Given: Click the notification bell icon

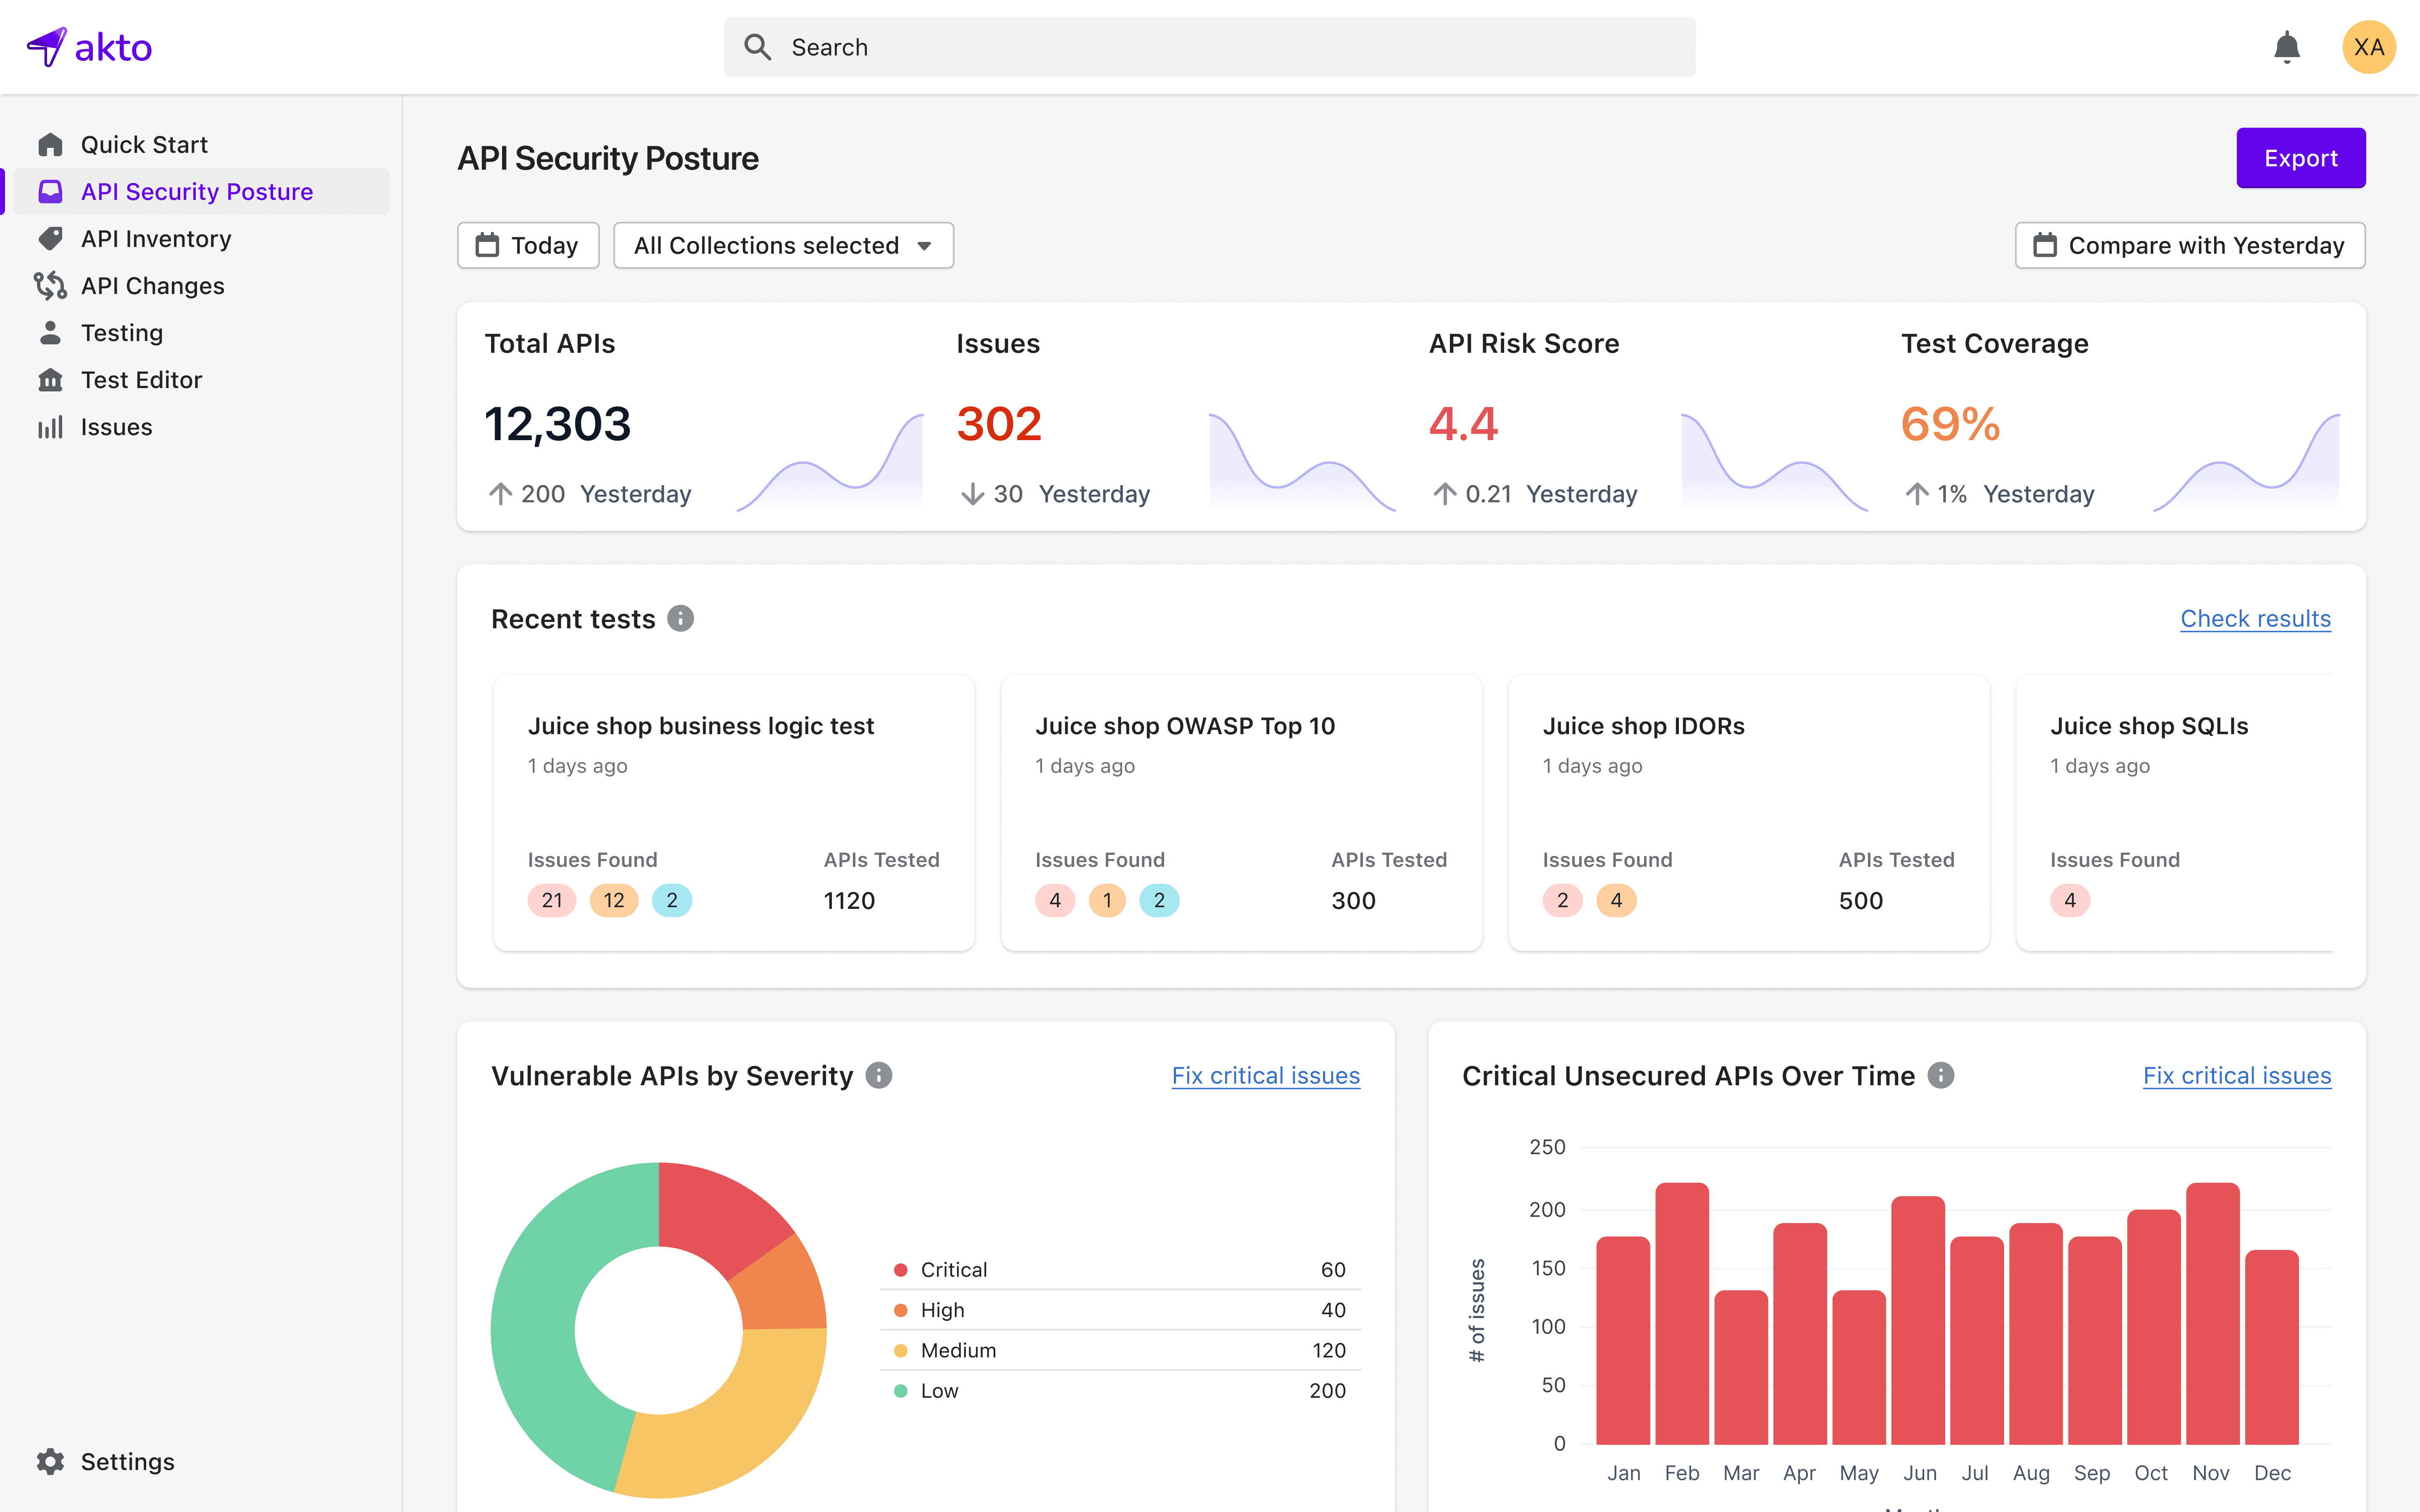Looking at the screenshot, I should pos(2286,47).
